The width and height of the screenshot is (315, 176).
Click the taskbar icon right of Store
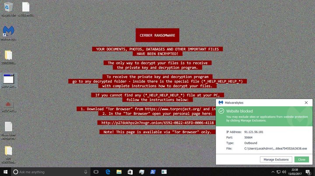pos(141,172)
